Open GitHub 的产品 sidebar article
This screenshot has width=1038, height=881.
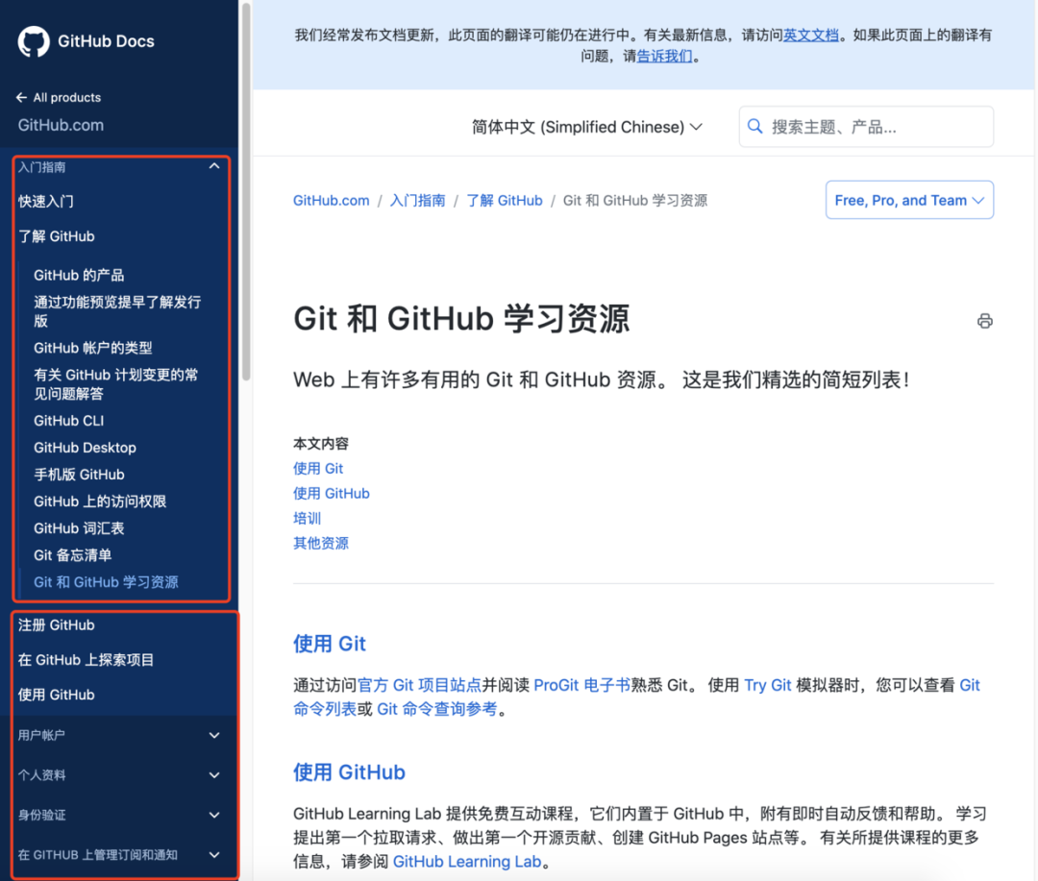point(79,276)
